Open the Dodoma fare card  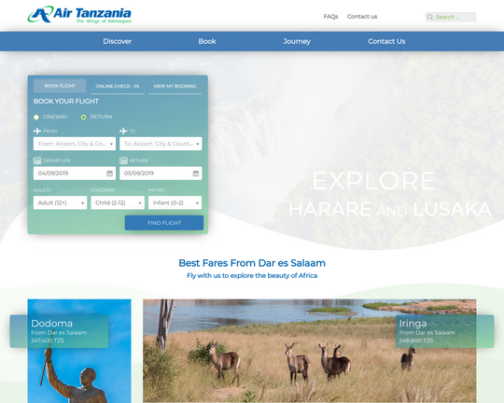tap(59, 331)
